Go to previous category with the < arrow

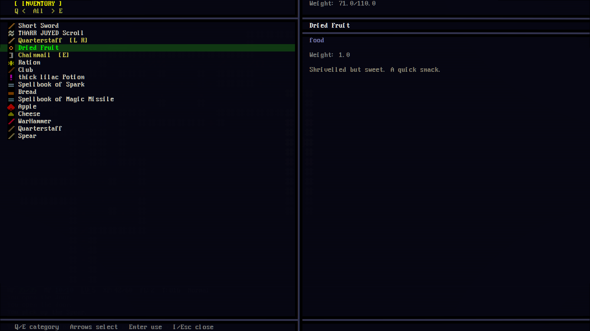pos(24,11)
